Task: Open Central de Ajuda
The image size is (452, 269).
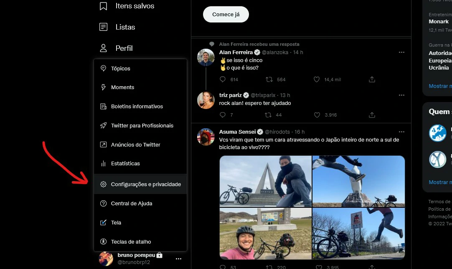Action: point(140,204)
